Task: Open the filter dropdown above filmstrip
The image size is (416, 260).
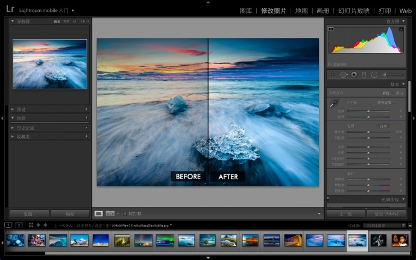Action: pyautogui.click(x=385, y=225)
